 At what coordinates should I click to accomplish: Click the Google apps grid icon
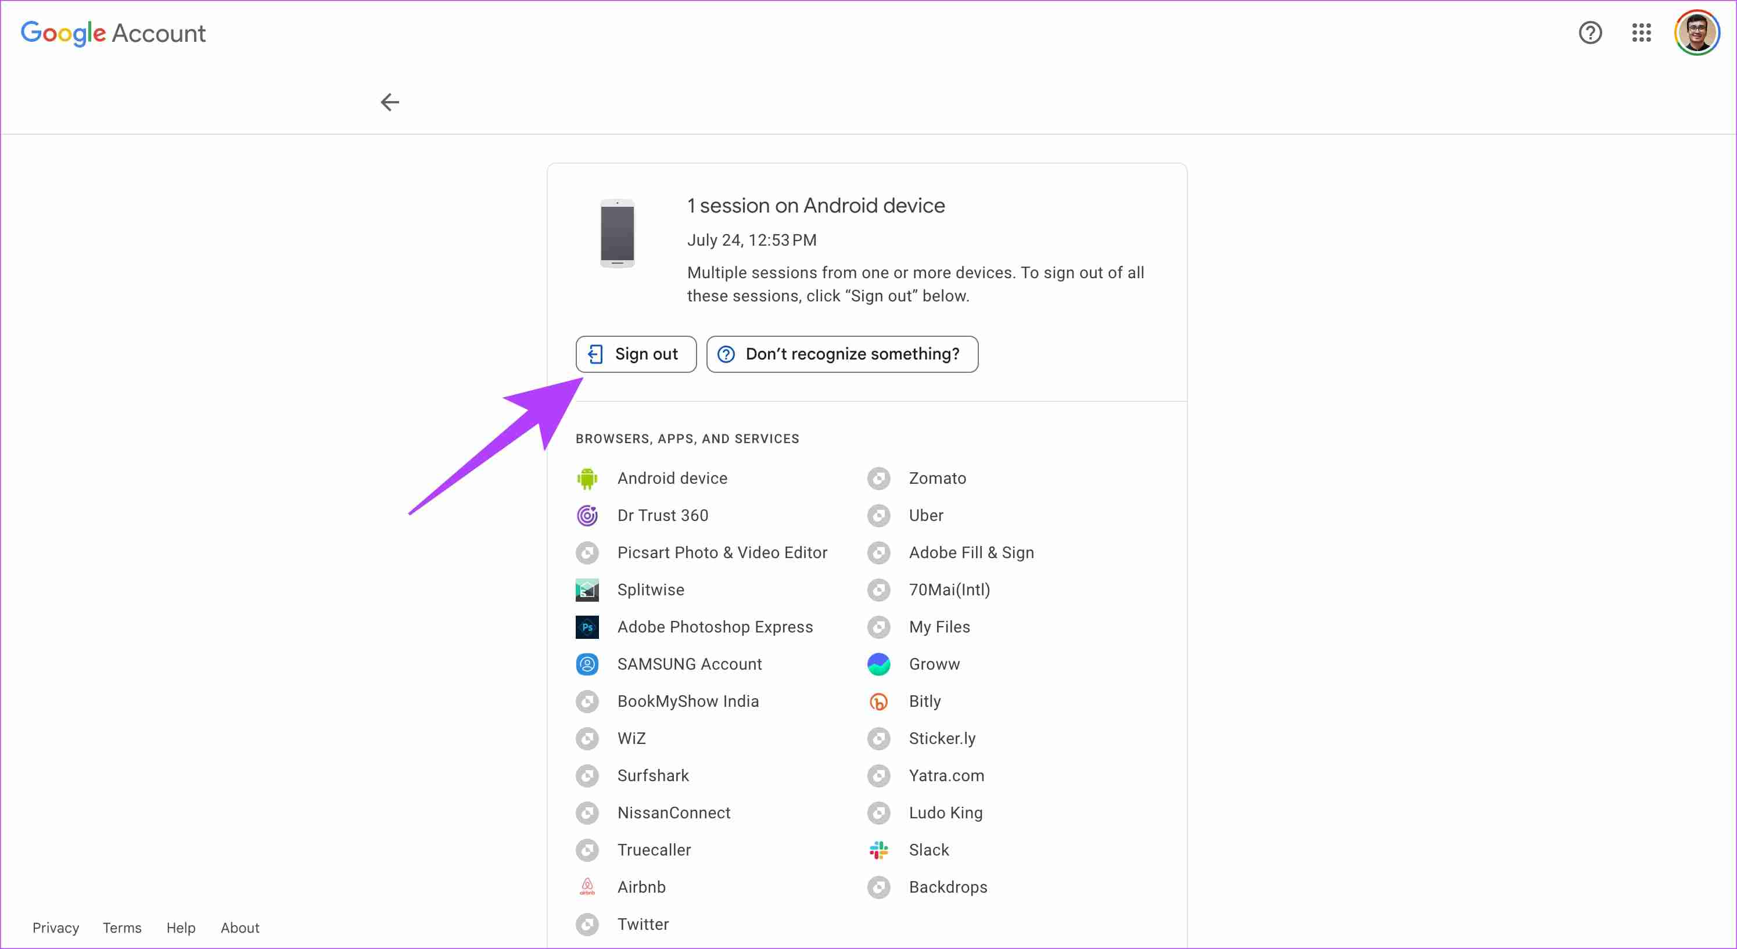1641,33
